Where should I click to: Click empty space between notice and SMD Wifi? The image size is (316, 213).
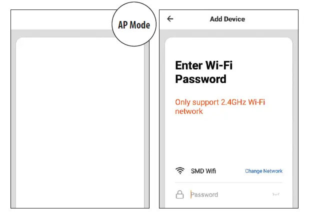coord(228,140)
